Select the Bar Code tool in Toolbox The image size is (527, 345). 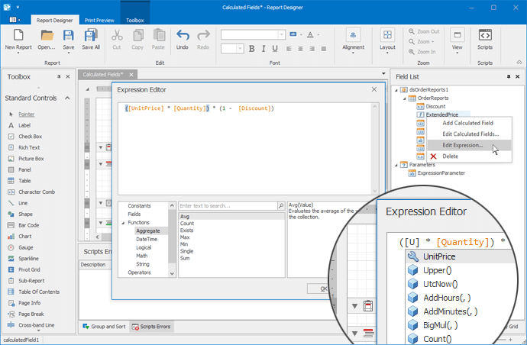29,225
